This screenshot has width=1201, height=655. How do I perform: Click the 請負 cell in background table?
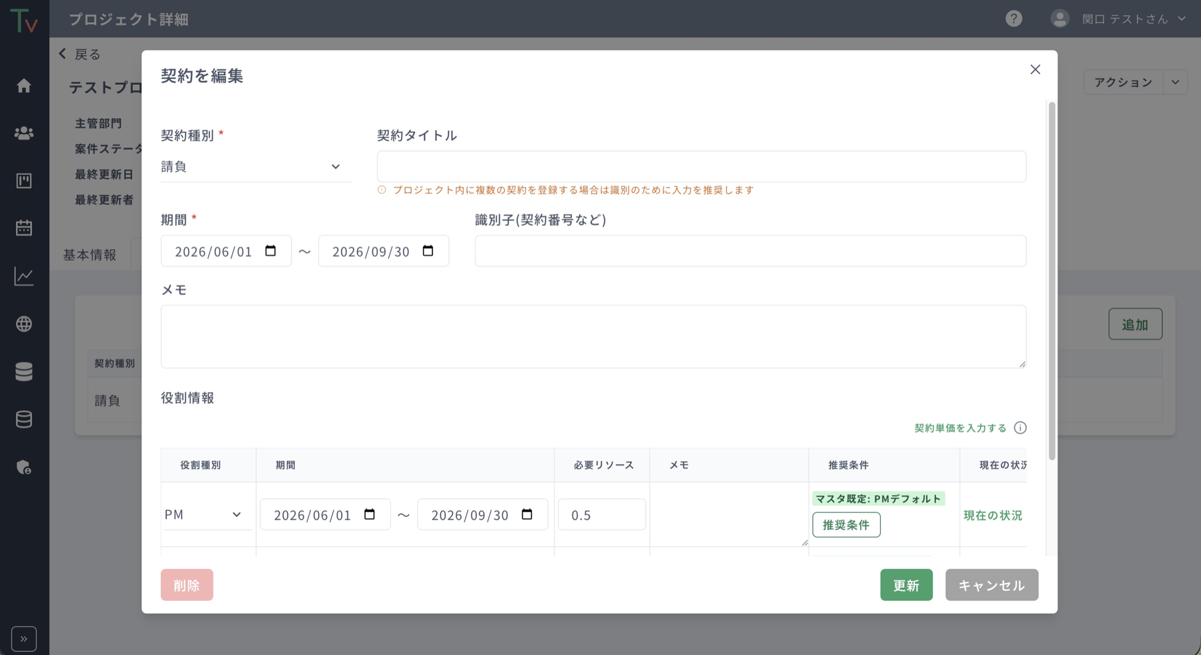click(x=107, y=401)
